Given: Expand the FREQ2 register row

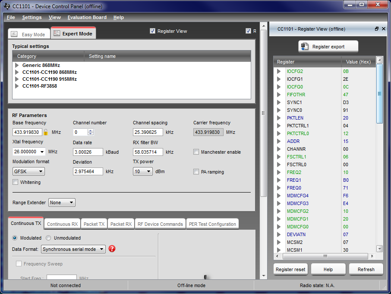Looking at the screenshot, I should pos(278,172).
